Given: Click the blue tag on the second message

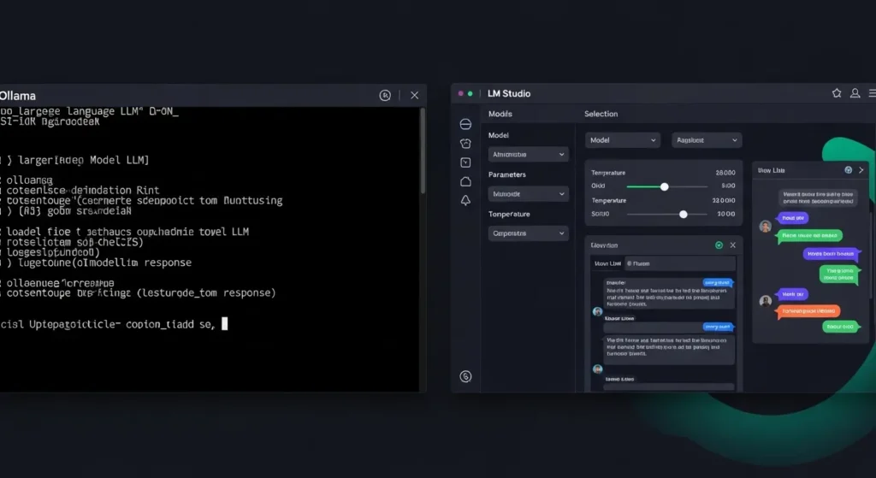Looking at the screenshot, I should coord(718,327).
